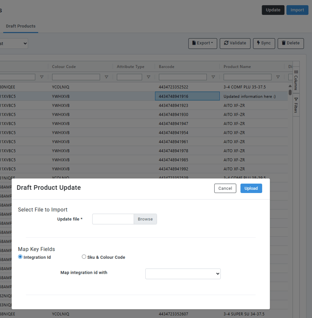Click the Delete trash button

click(x=291, y=43)
